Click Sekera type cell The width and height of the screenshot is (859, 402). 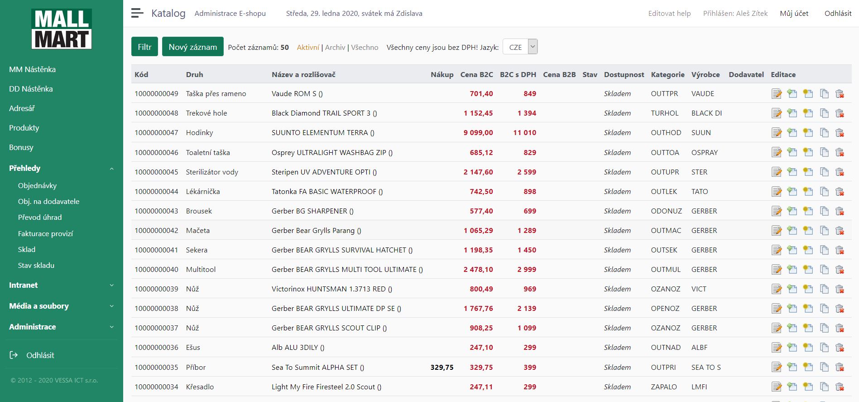(x=197, y=250)
